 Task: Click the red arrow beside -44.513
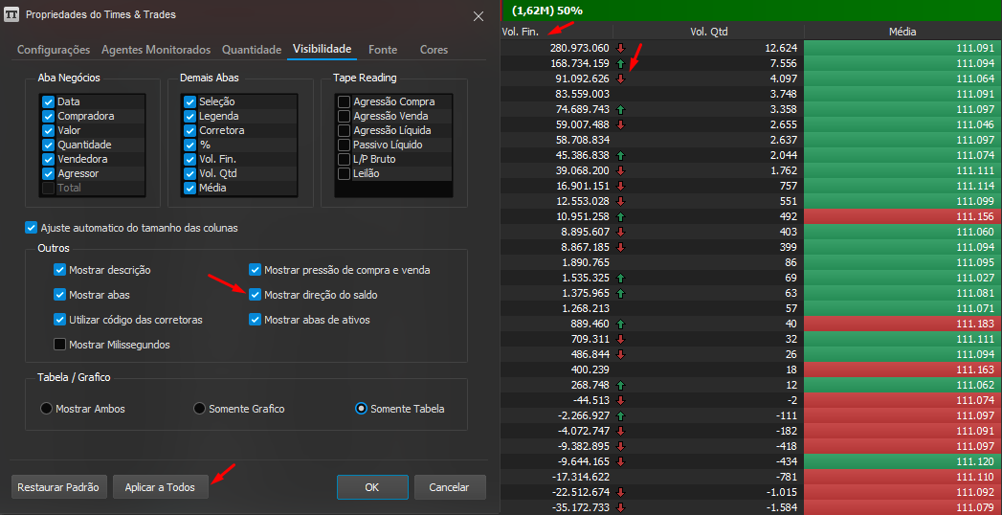[620, 401]
